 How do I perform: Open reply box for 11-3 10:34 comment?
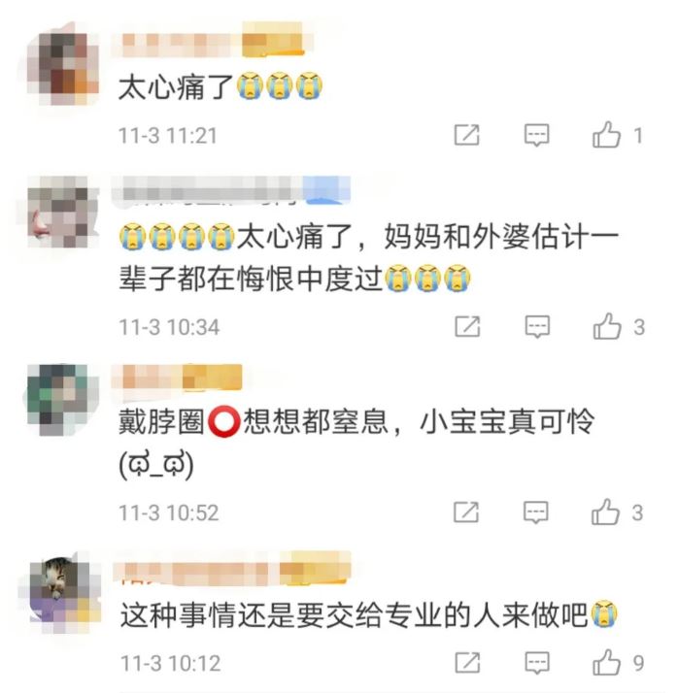point(537,327)
